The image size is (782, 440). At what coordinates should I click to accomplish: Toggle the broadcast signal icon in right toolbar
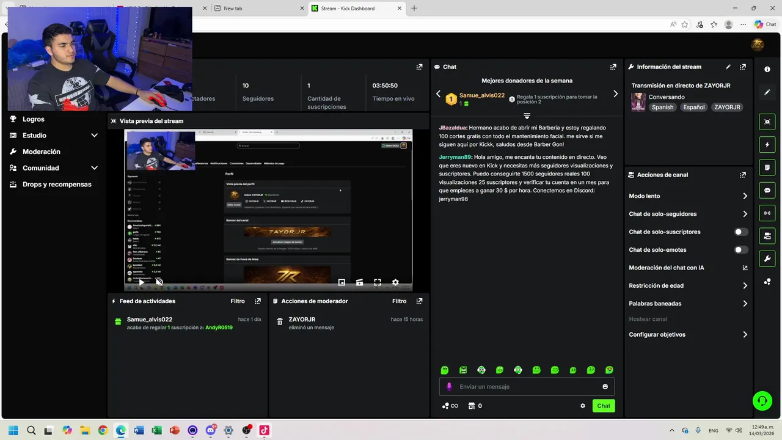click(767, 213)
